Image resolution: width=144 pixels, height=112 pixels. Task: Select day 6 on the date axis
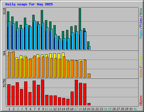click(30, 109)
